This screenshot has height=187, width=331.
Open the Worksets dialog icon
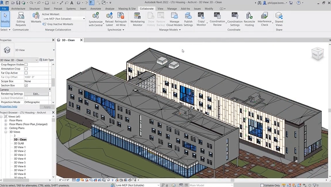(x=36, y=15)
